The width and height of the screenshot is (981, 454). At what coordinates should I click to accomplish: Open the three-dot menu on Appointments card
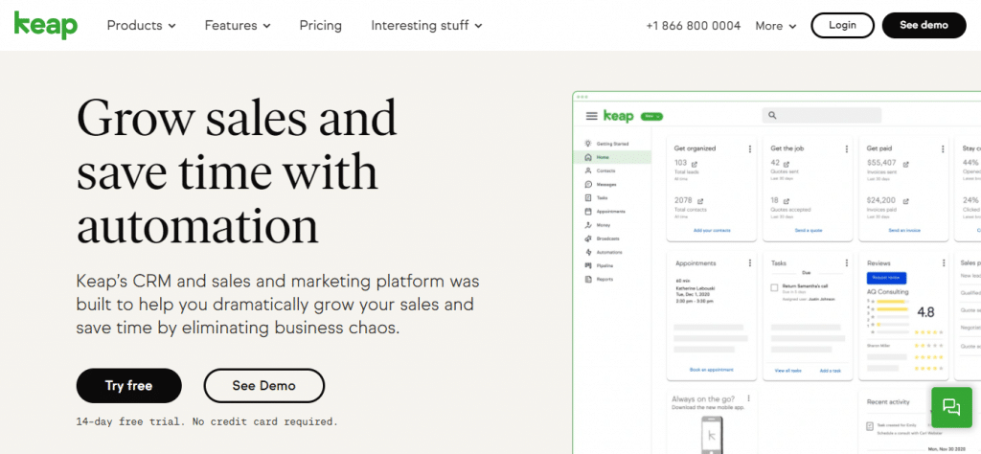[749, 263]
